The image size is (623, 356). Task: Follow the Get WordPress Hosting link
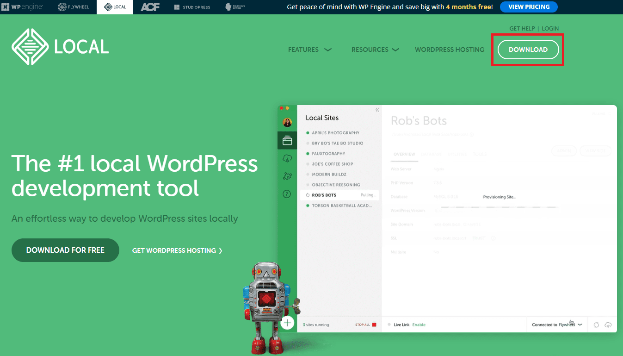click(x=178, y=250)
